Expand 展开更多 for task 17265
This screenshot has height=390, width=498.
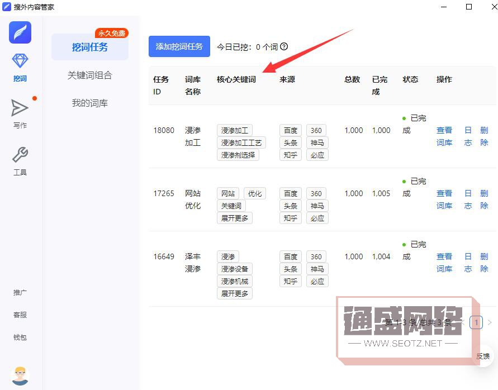point(235,218)
